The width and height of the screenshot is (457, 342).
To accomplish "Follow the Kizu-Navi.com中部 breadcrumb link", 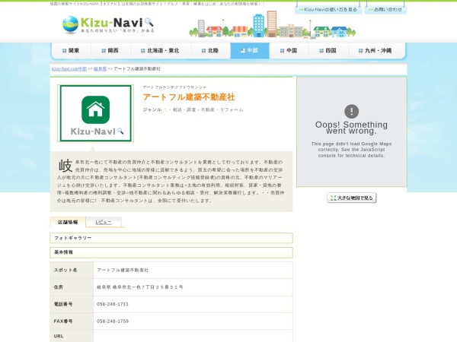I will pos(69,69).
